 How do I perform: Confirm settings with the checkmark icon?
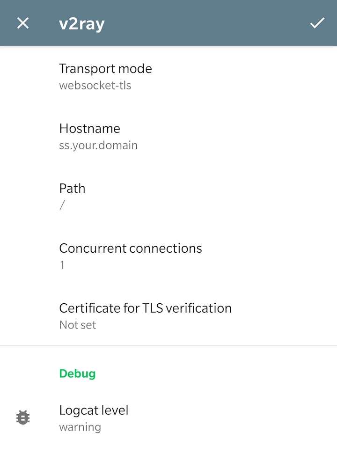point(317,23)
